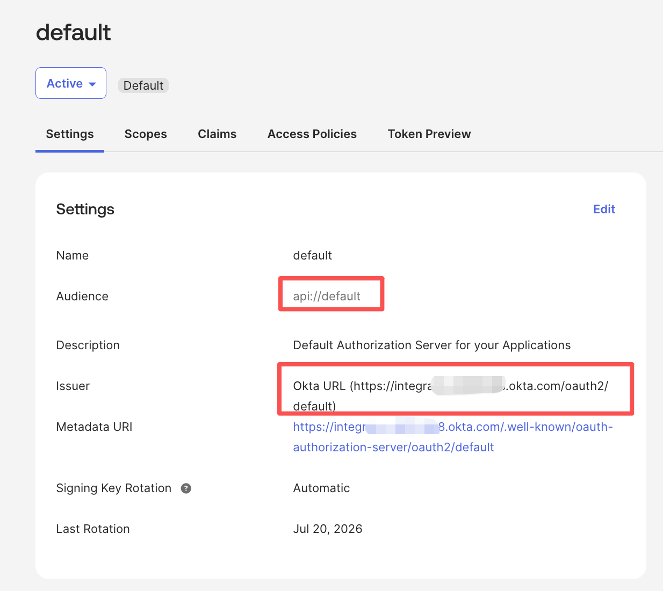Viewport: 663px width, 591px height.
Task: Switch to the Scopes tab
Action: (x=146, y=134)
